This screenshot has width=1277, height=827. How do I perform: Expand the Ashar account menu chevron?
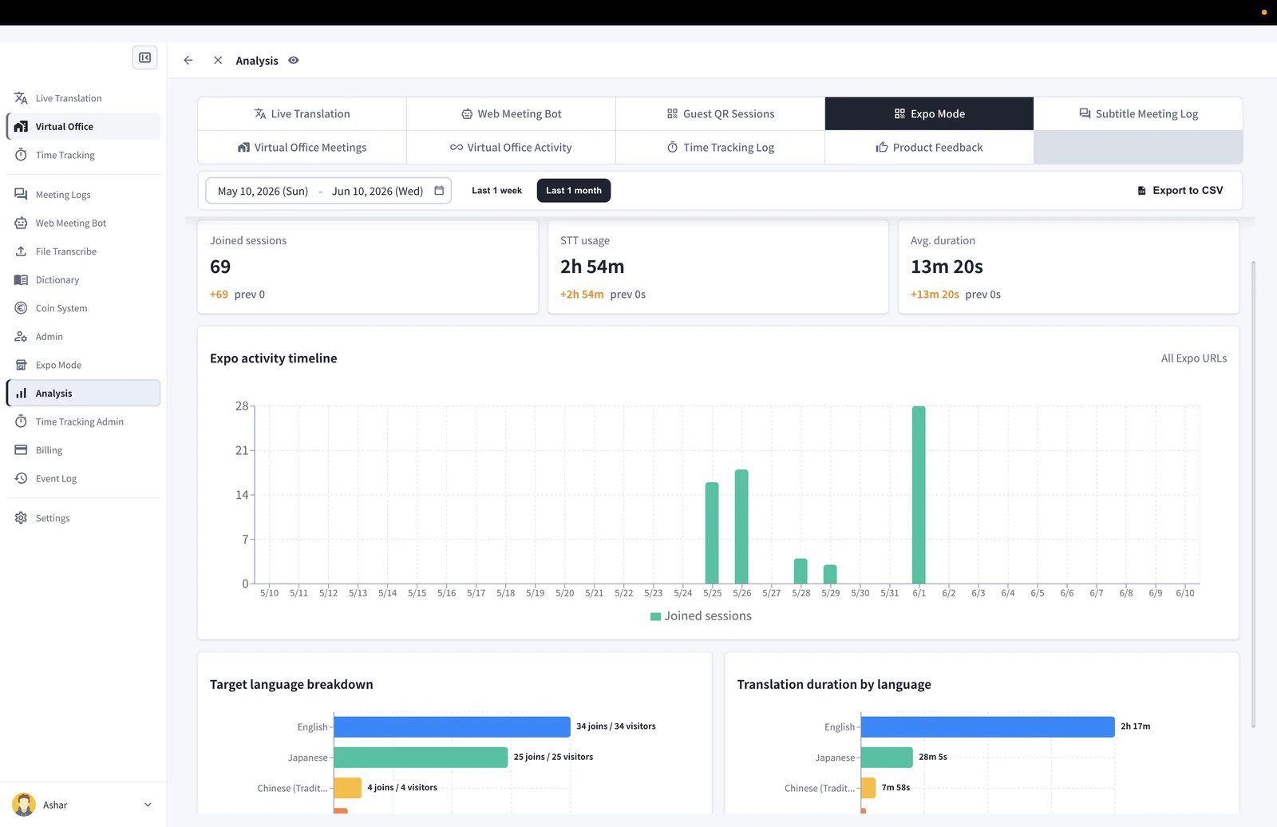pyautogui.click(x=148, y=805)
